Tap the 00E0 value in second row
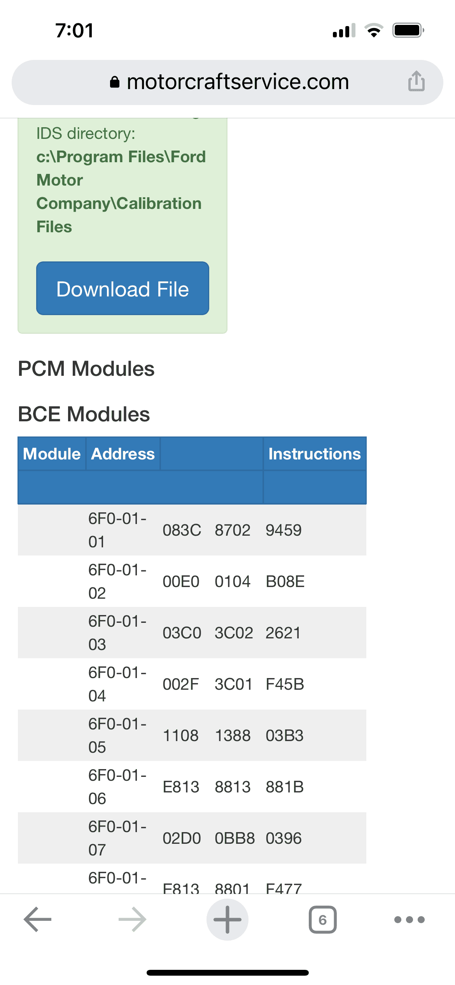455x985 pixels. point(181,582)
